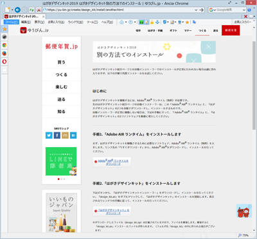Image resolution: width=257 pixels, height=239 pixels.
Task: Go back with the blue back arrow
Action: click(x=17, y=10)
